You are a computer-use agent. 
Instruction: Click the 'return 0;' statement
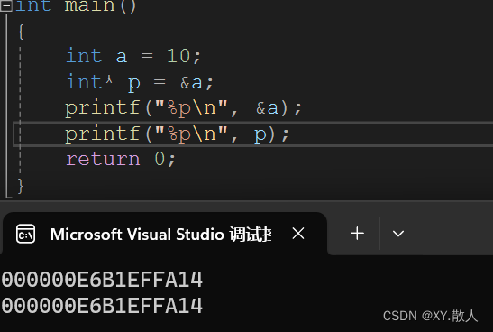(120, 159)
